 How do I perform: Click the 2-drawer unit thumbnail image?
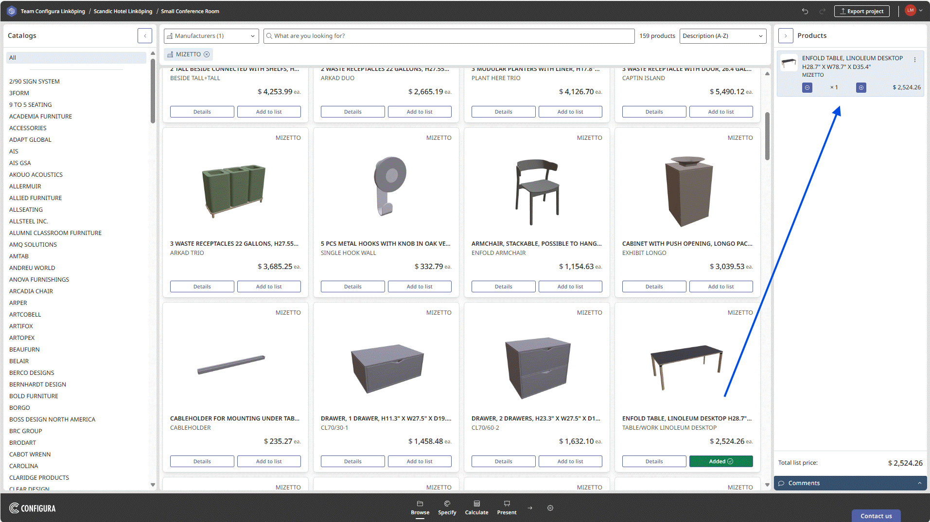point(537,368)
